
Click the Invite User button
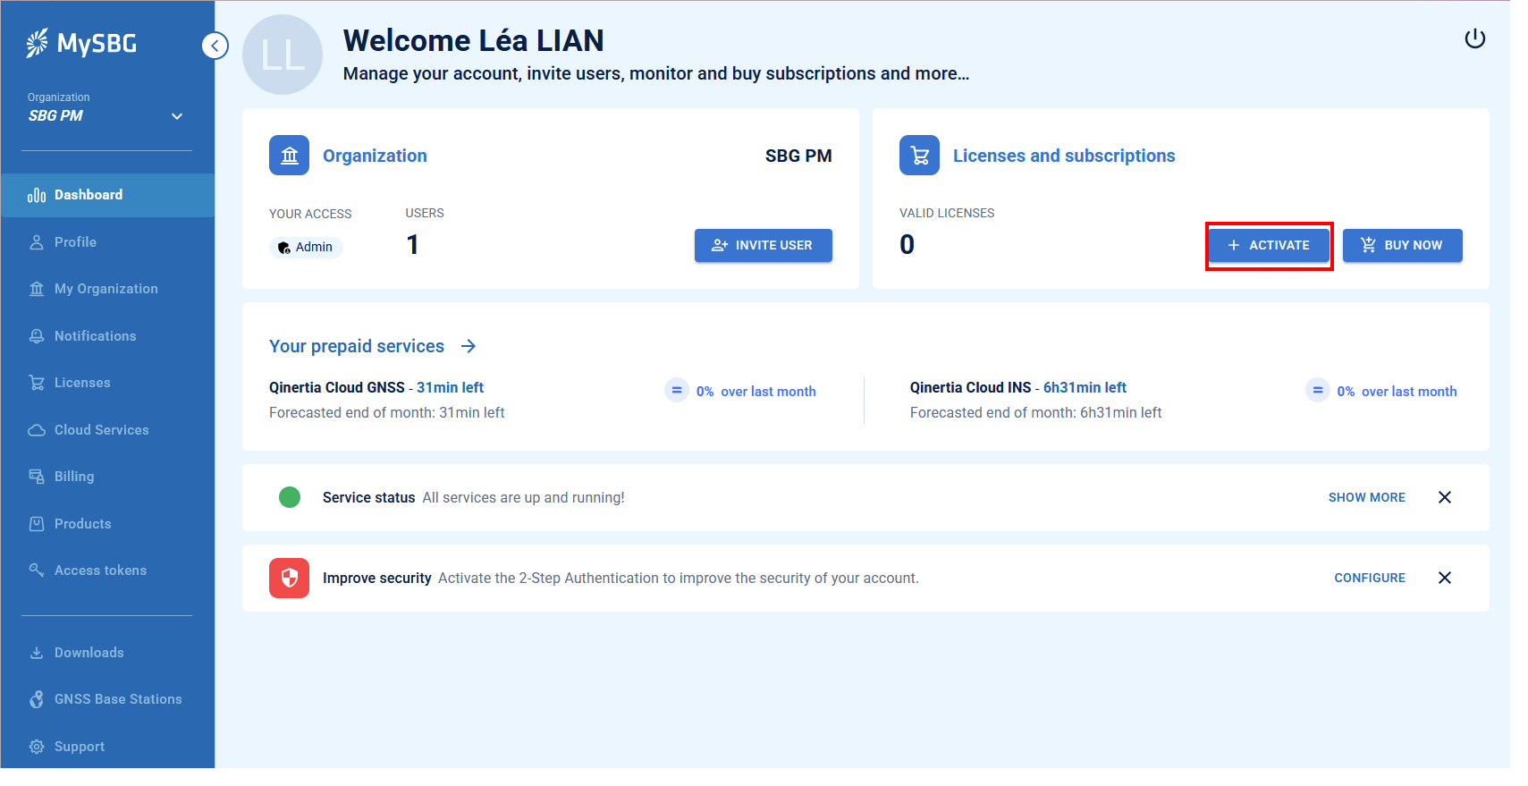764,245
